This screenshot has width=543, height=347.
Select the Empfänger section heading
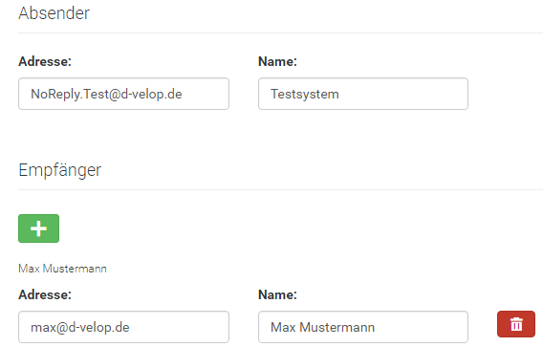(60, 170)
